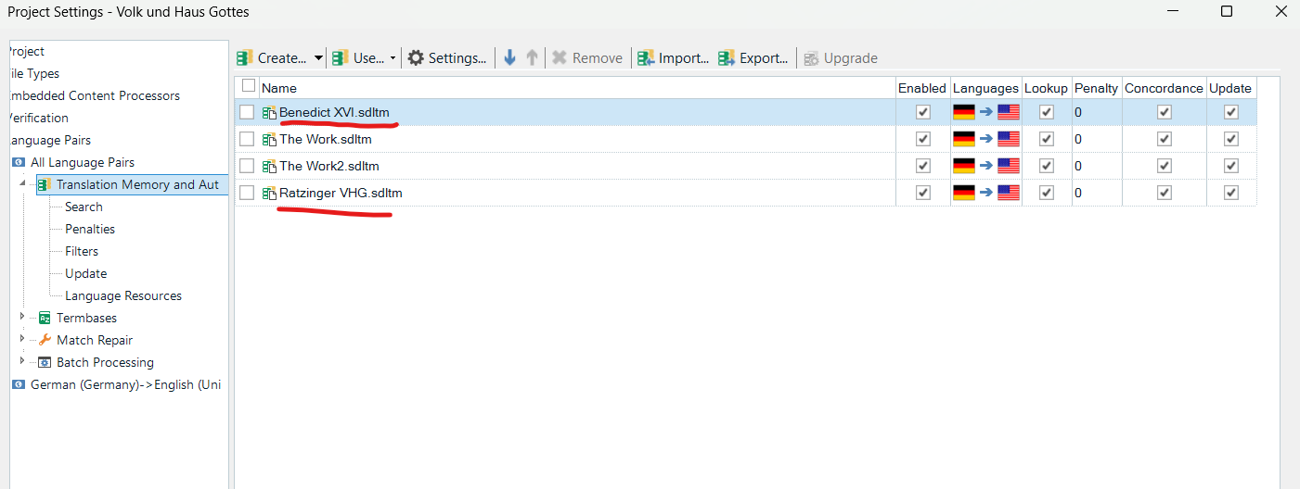
Task: Open Search under Translation Memory
Action: tap(84, 207)
